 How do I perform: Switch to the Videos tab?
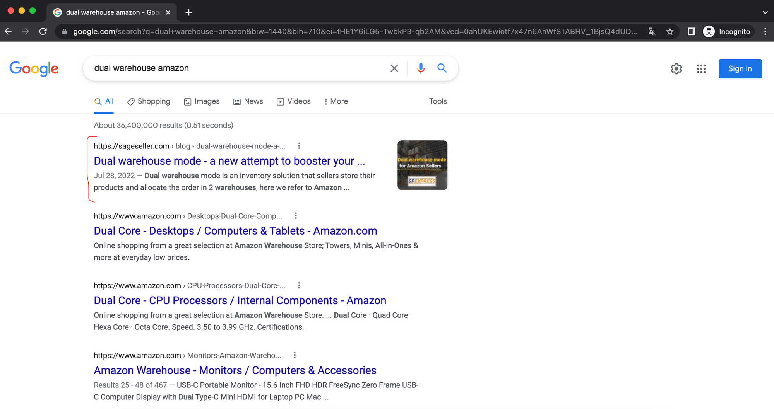294,101
